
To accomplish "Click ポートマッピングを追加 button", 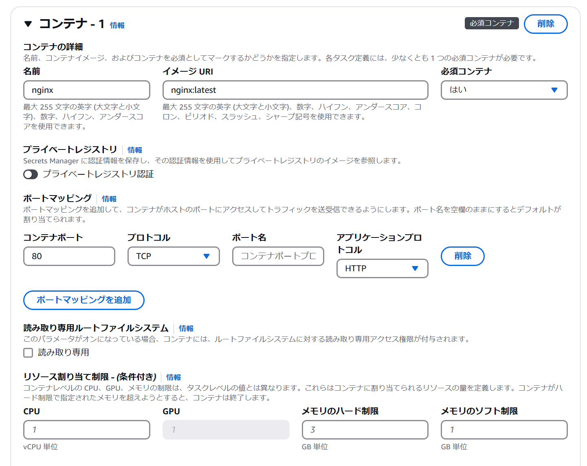I will pyautogui.click(x=84, y=300).
